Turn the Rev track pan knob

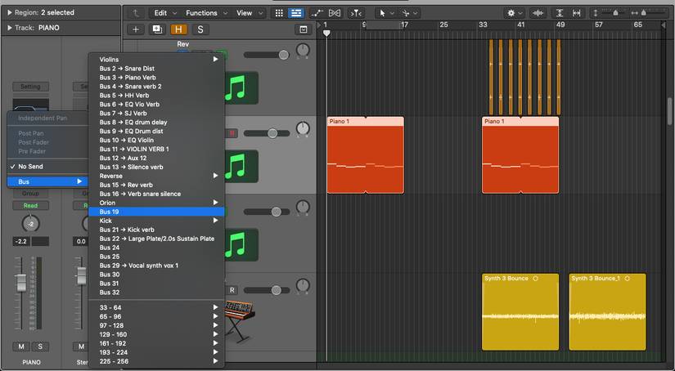[x=303, y=51]
